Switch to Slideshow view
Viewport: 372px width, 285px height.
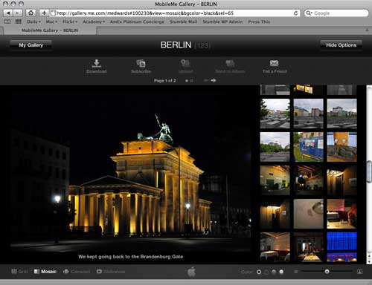111,272
